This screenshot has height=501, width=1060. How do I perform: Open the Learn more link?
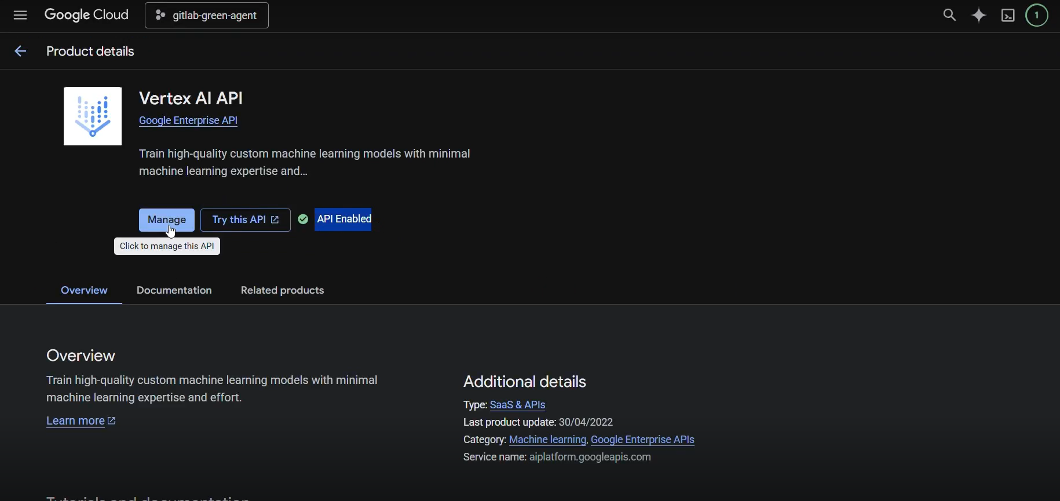(81, 421)
